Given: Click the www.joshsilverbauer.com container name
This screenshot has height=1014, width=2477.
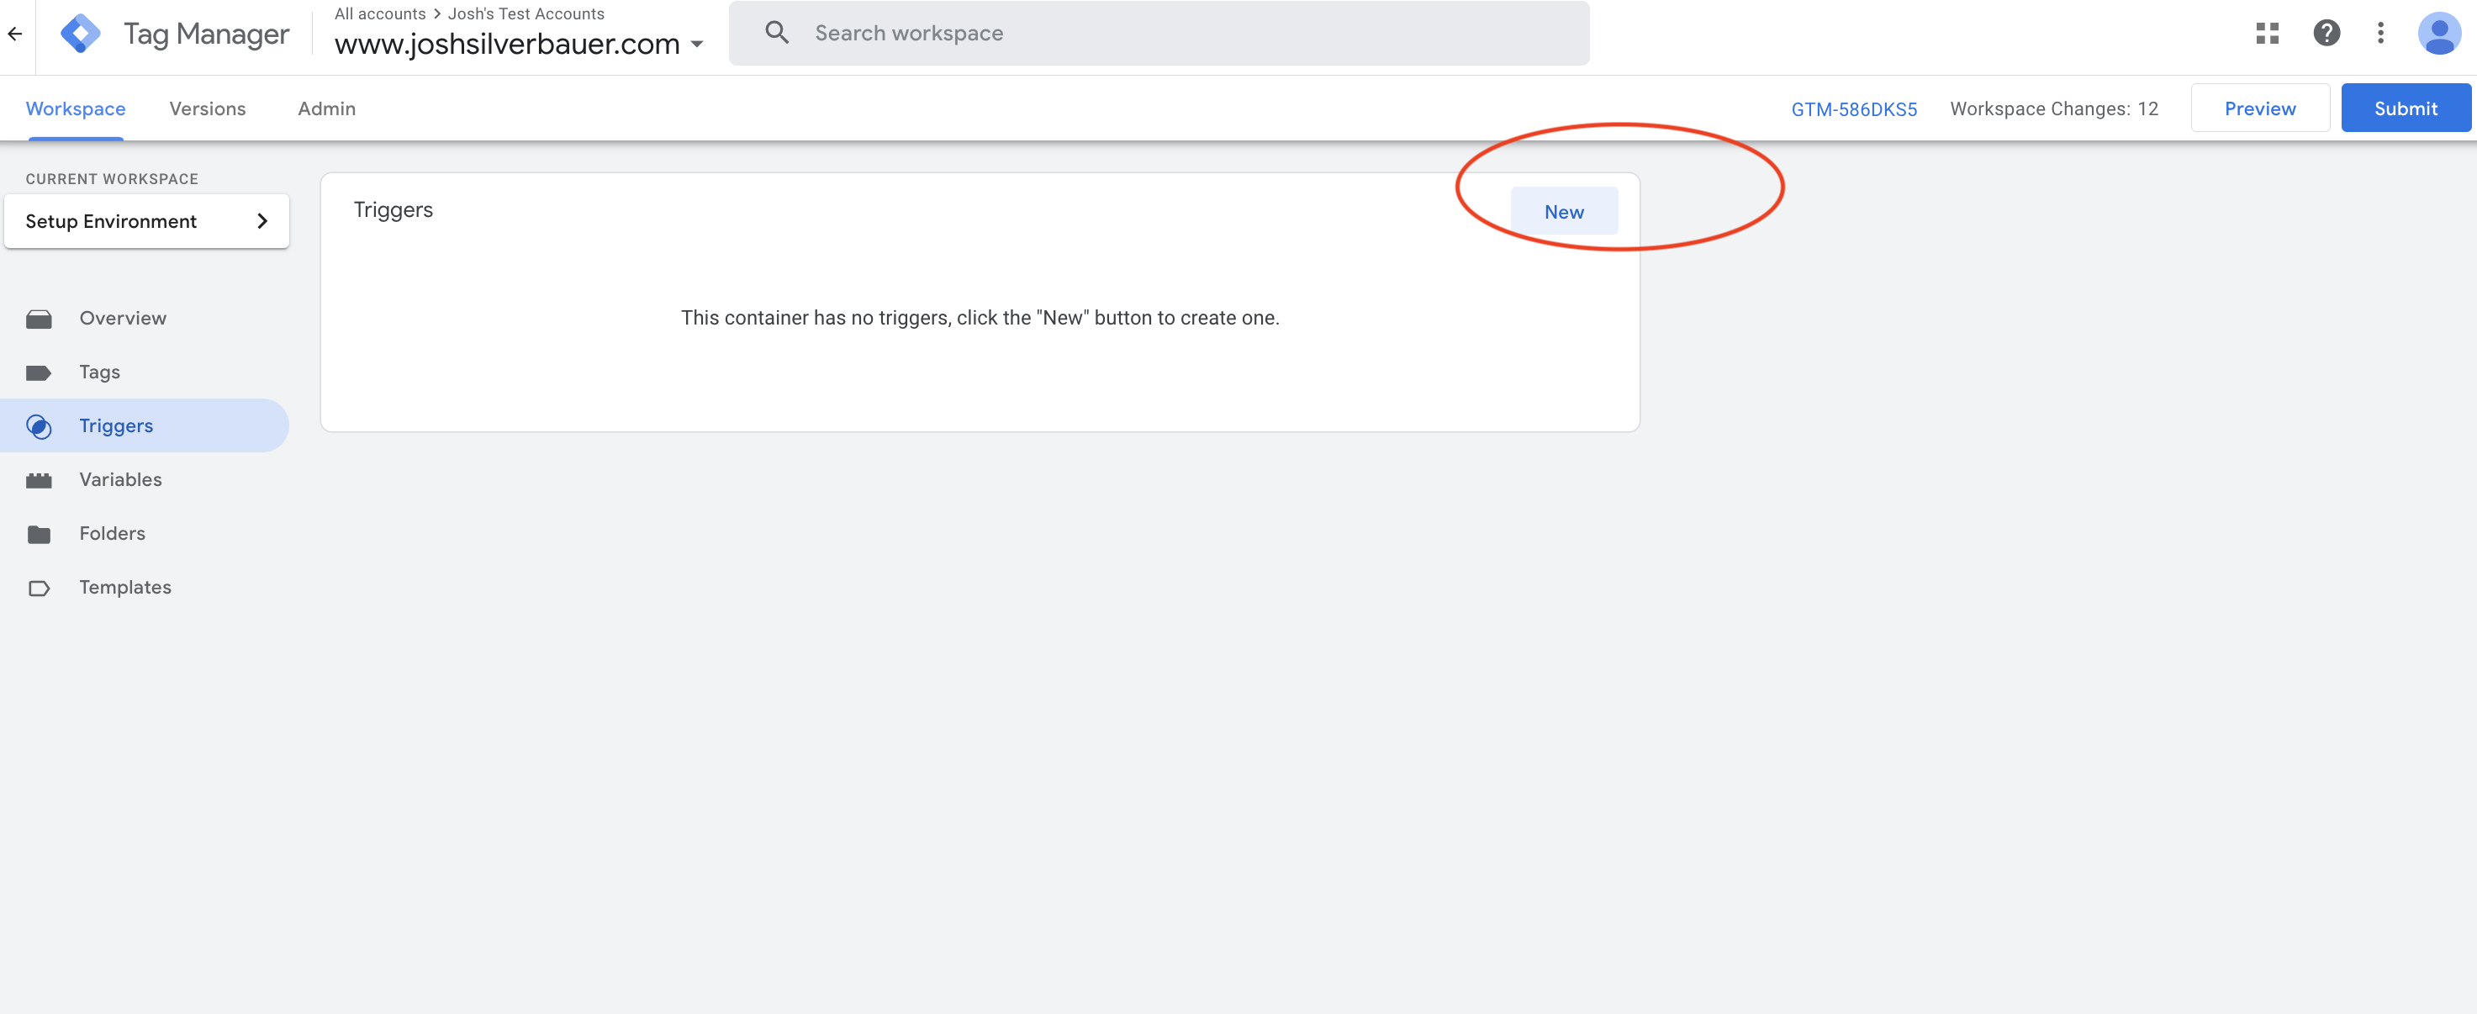Looking at the screenshot, I should tap(507, 45).
